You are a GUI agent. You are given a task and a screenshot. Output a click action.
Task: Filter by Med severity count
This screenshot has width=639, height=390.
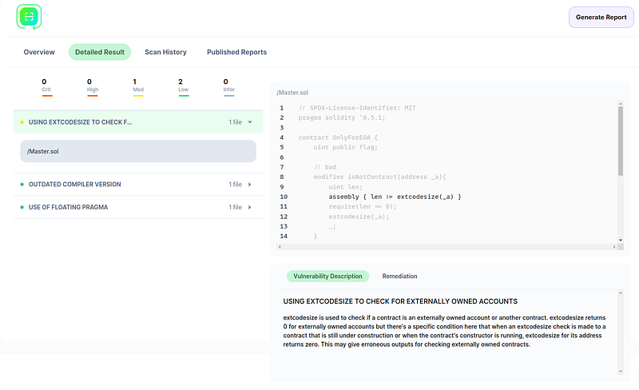pyautogui.click(x=137, y=86)
